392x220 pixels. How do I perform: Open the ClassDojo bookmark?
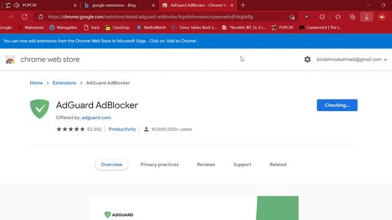point(117,28)
